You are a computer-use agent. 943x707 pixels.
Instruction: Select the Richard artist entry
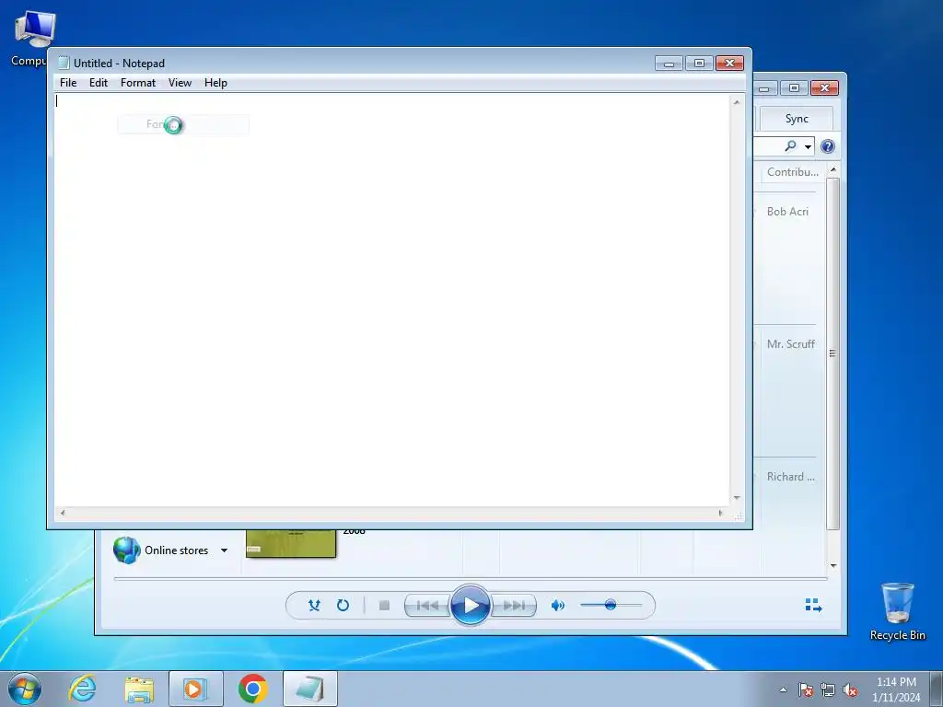[x=790, y=477]
